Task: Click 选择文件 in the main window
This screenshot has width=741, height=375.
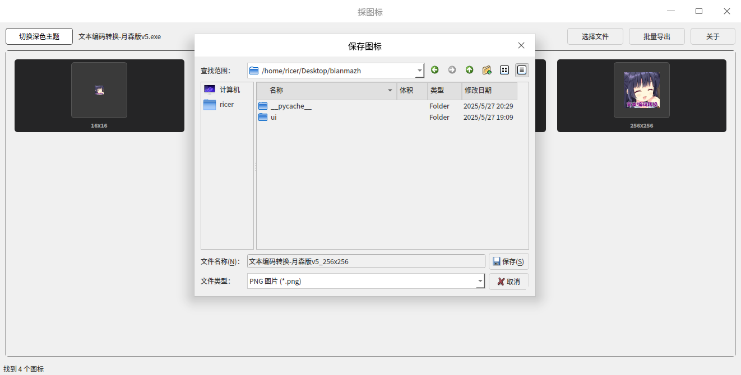Action: point(595,36)
